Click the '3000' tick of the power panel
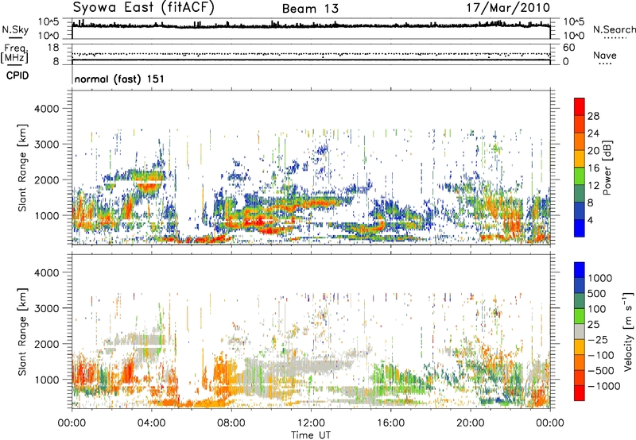The height and width of the screenshot is (440, 636). coord(46,145)
